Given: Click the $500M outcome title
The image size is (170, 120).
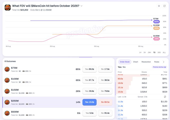Looking at the screenshot, I should (x=15, y=112).
